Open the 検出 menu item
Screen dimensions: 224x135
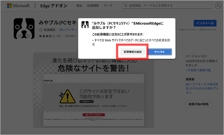point(79,6)
